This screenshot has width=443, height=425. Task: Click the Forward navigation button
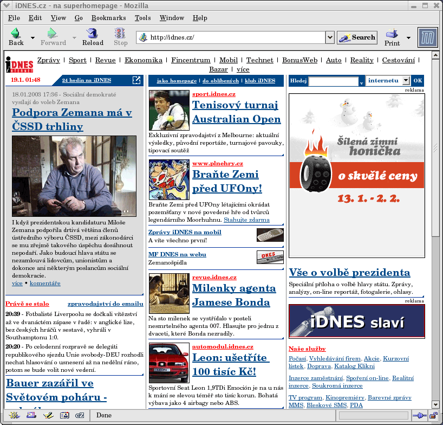point(53,37)
